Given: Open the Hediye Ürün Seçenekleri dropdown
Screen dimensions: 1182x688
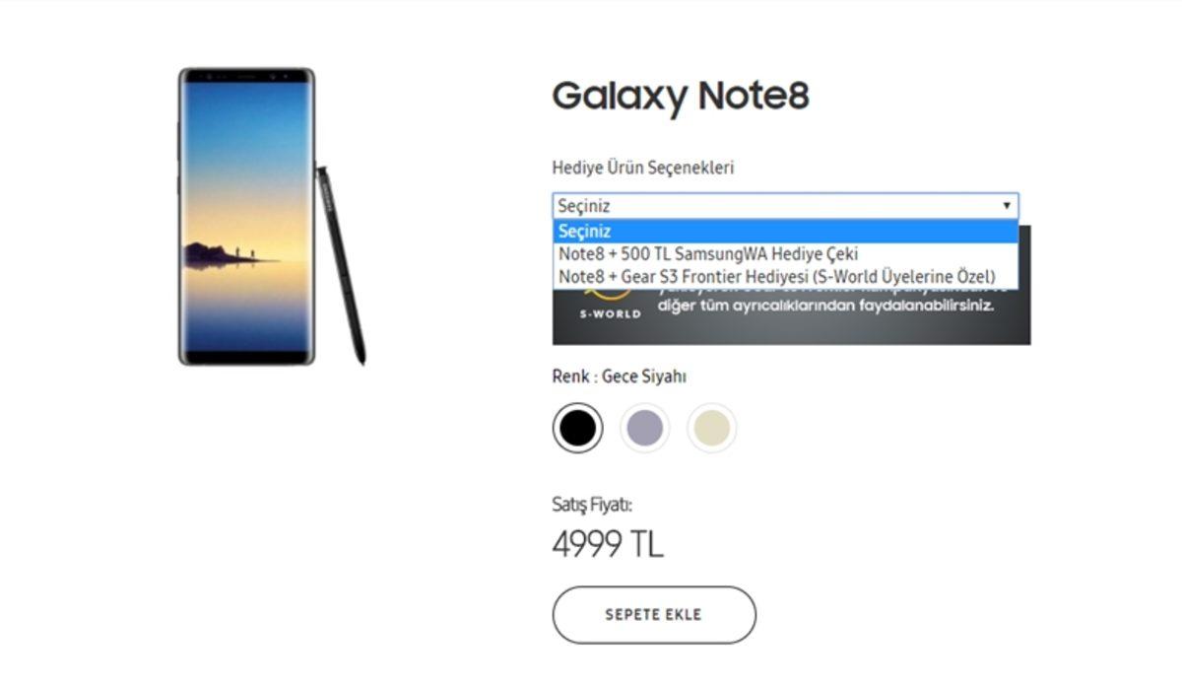Looking at the screenshot, I should tap(783, 205).
